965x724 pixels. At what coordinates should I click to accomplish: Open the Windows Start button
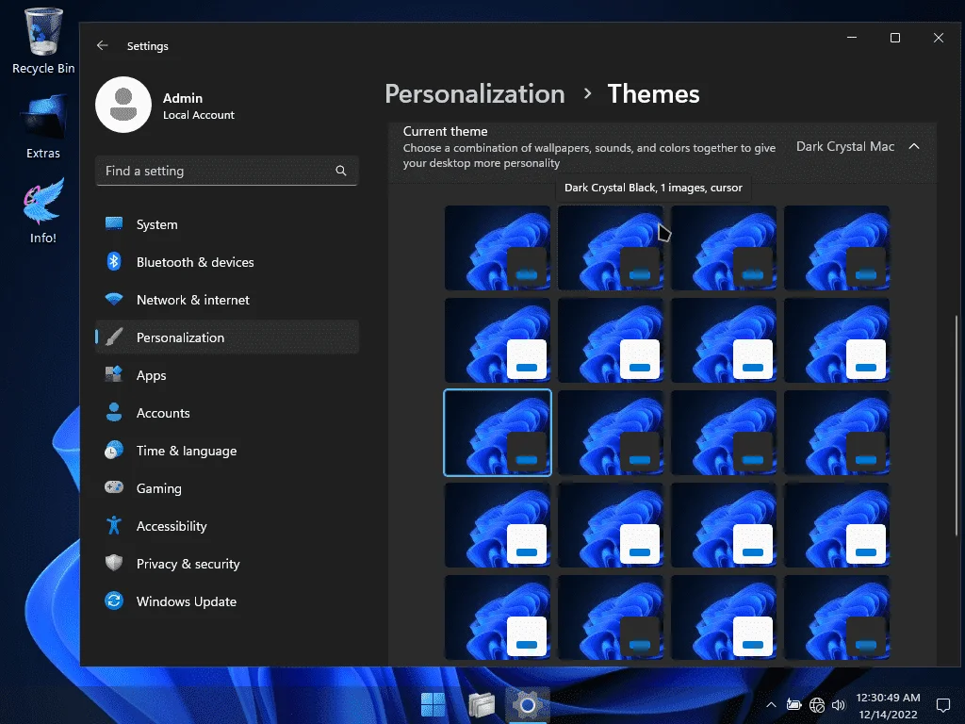click(x=433, y=704)
